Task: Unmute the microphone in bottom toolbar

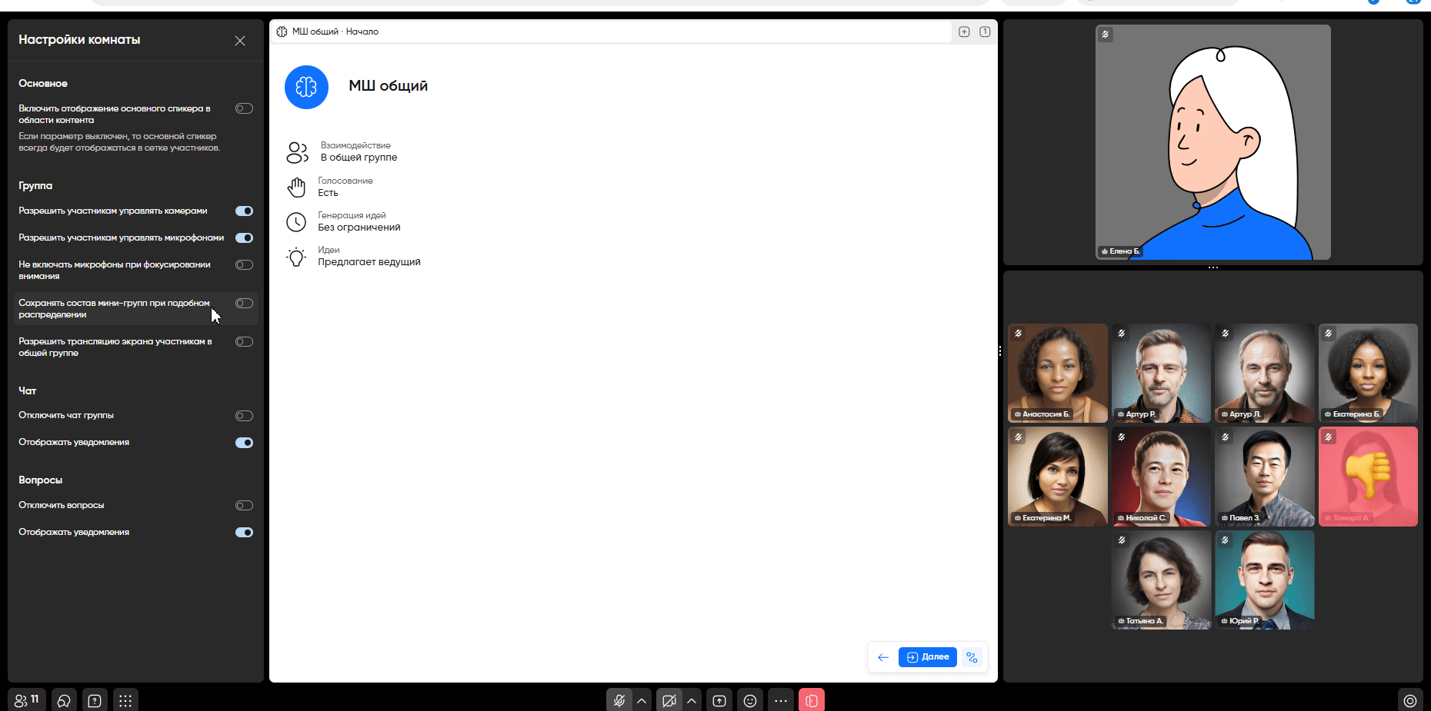Action: click(x=619, y=700)
